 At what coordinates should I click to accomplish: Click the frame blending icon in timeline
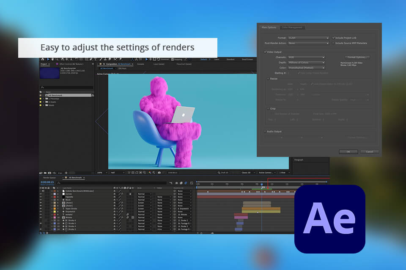[181, 183]
